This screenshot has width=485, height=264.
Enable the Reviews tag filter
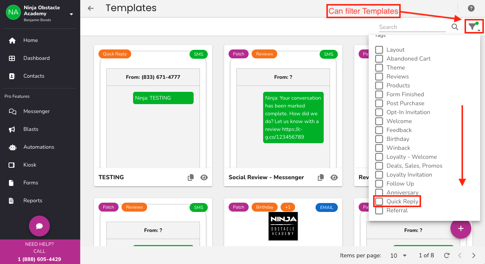[x=379, y=77]
